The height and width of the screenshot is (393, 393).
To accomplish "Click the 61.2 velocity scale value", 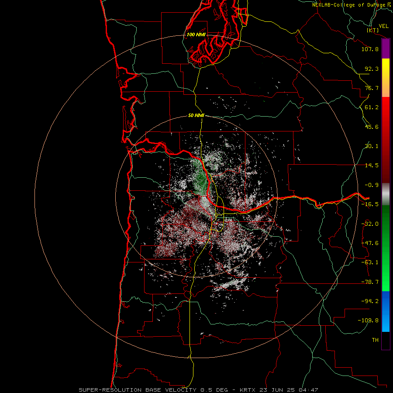I will point(372,107).
